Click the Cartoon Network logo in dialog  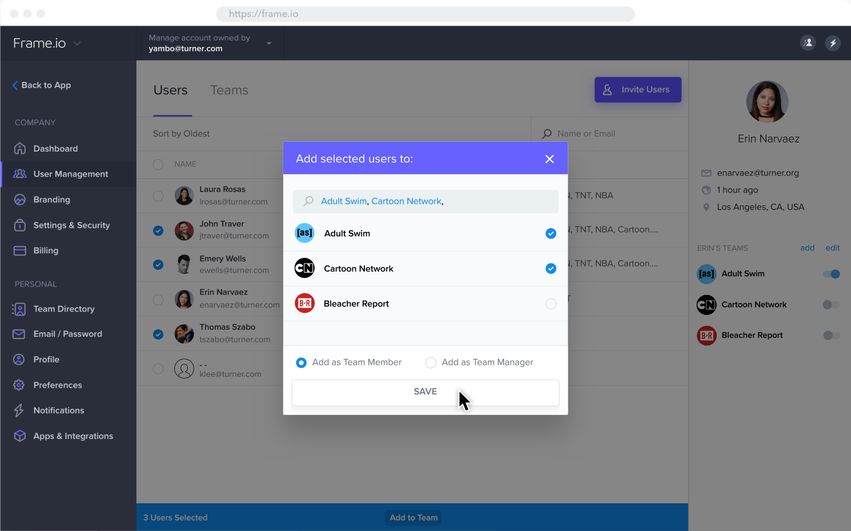pyautogui.click(x=305, y=268)
